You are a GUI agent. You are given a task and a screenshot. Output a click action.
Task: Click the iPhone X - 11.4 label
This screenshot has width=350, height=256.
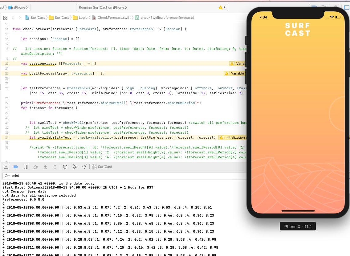(298, 226)
